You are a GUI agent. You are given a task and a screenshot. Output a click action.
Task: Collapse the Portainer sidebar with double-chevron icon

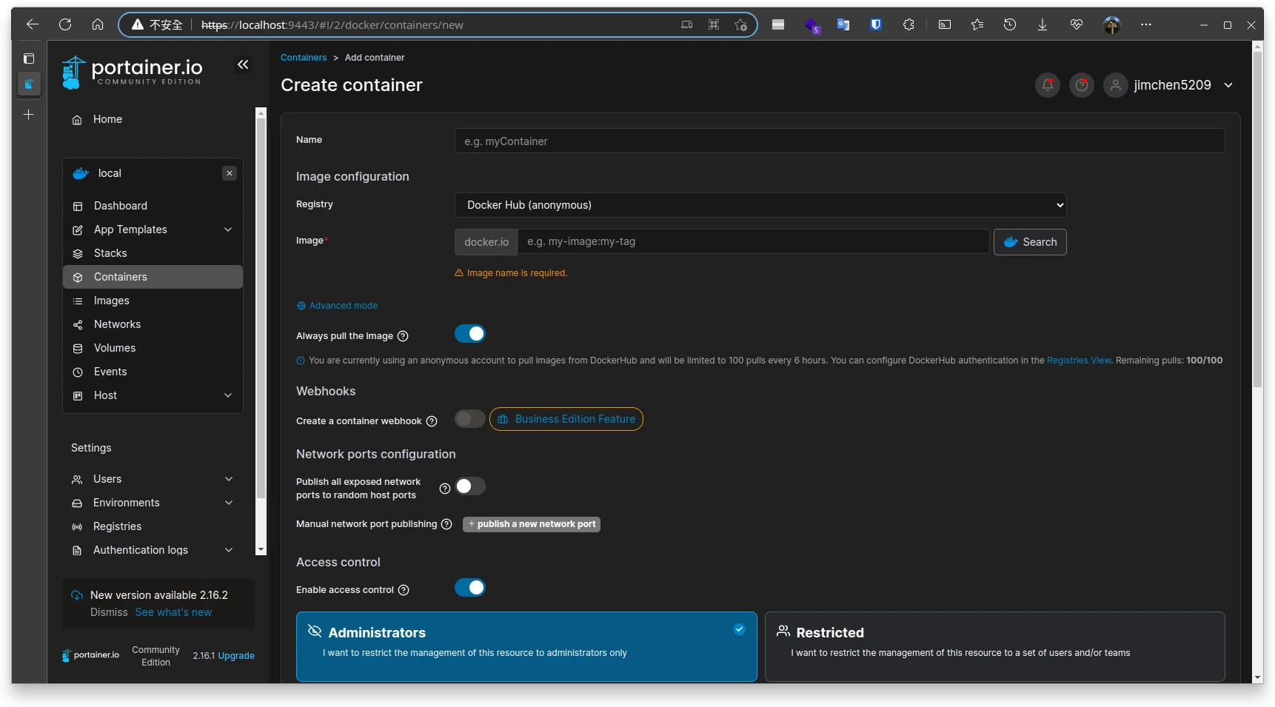(243, 65)
